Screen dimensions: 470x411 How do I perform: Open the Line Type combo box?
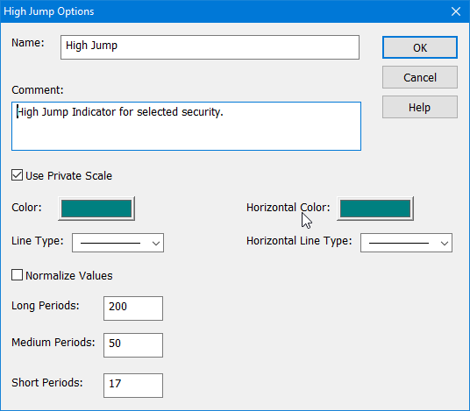117,243
